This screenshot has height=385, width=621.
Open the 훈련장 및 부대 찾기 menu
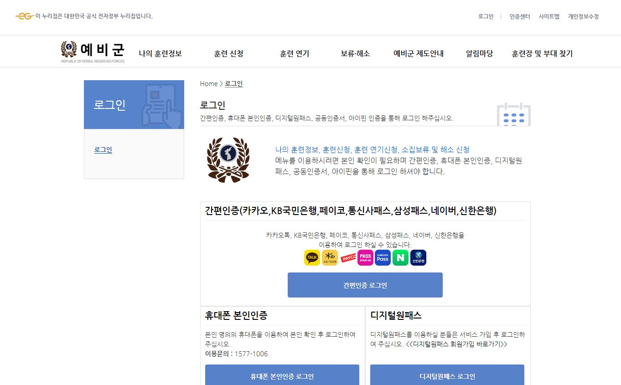[542, 53]
